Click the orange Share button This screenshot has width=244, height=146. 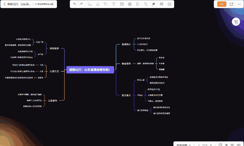pyautogui.click(x=222, y=4)
